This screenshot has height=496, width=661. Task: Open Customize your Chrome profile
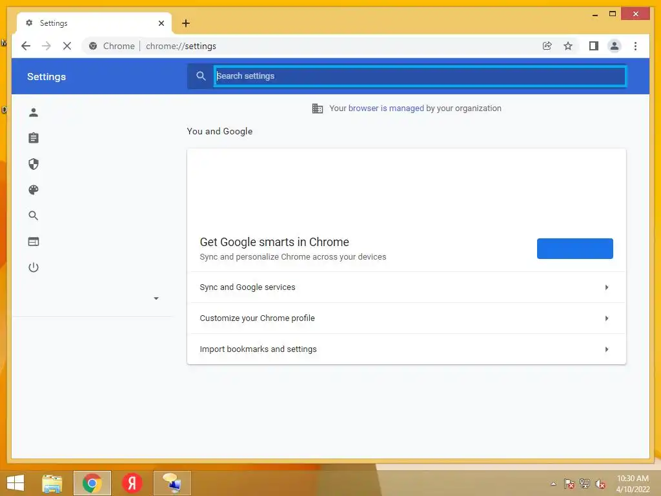(x=407, y=318)
